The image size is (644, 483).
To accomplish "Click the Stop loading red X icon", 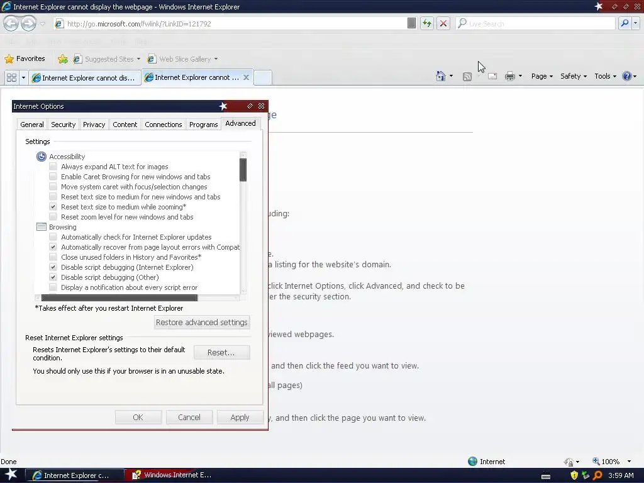I will (443, 23).
